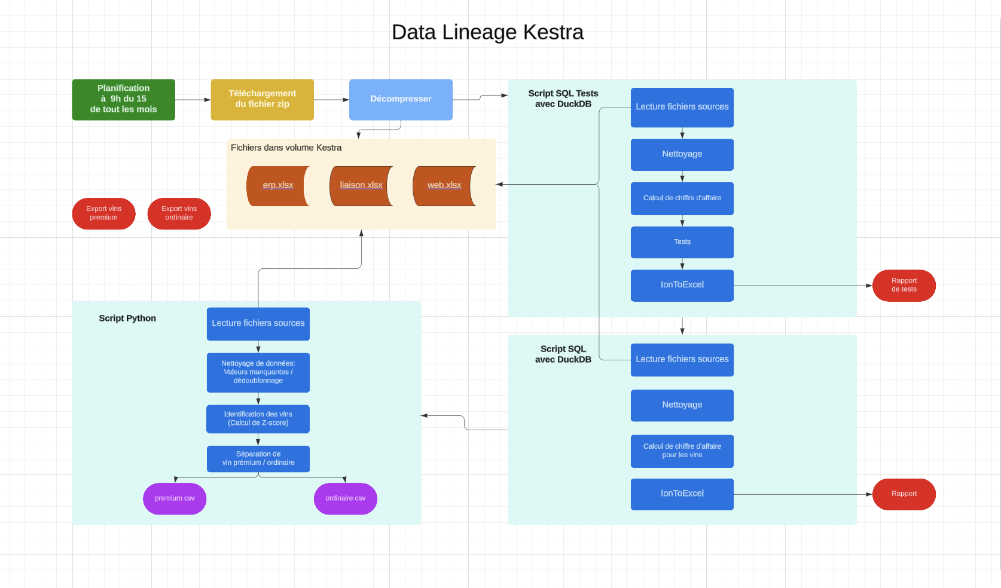Click the red Export vins premium pill
The height and width of the screenshot is (588, 1001).
tap(103, 213)
